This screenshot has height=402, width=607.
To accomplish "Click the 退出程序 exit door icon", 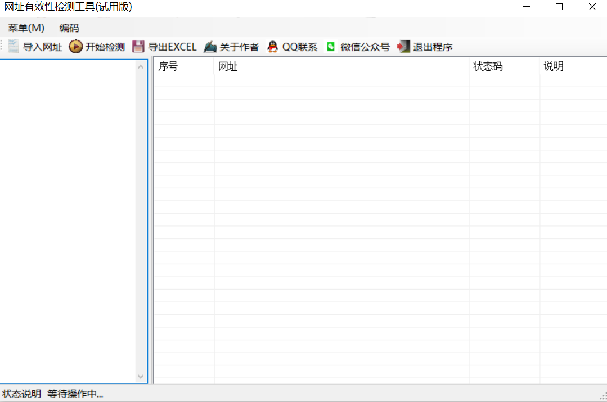I will click(403, 47).
